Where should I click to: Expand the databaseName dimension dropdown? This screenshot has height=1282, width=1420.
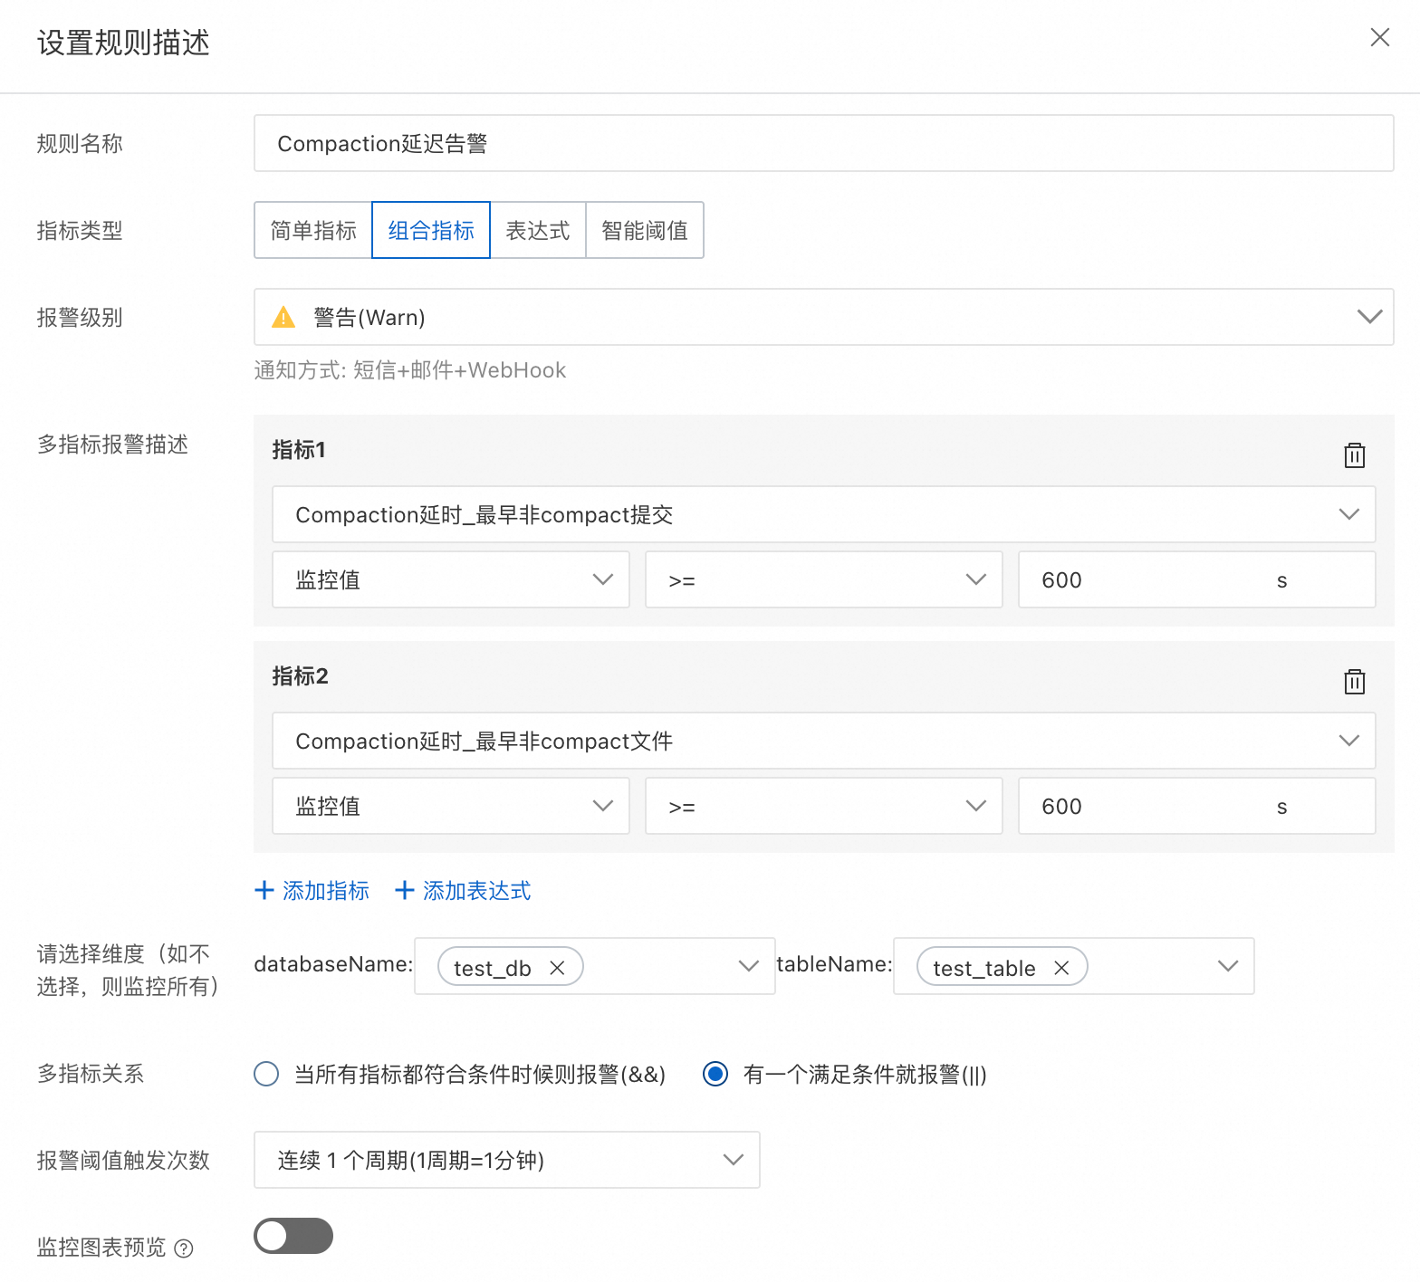pyautogui.click(x=748, y=966)
